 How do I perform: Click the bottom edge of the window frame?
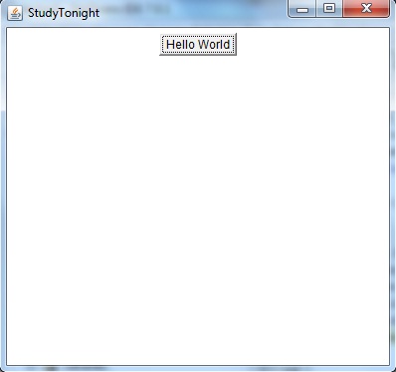[198, 369]
